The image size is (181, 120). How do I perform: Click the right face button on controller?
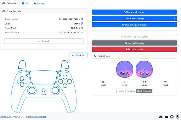(70, 81)
